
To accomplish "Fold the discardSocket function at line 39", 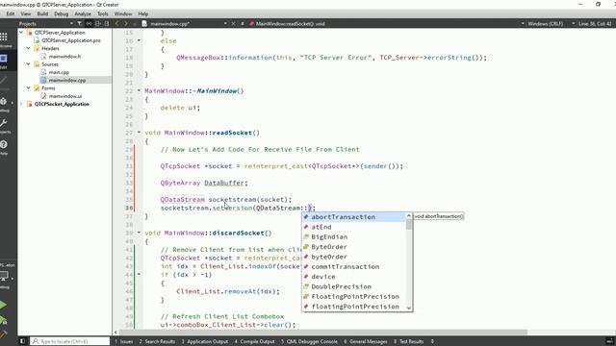I will pos(139,233).
